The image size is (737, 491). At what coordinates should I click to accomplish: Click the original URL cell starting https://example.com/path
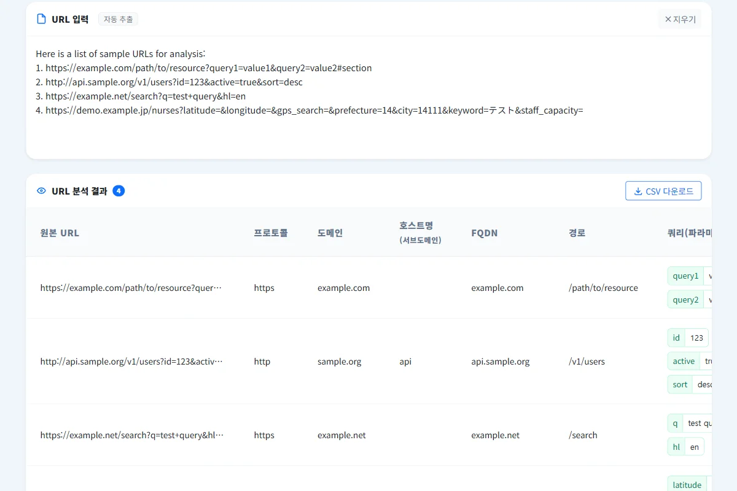tap(131, 288)
